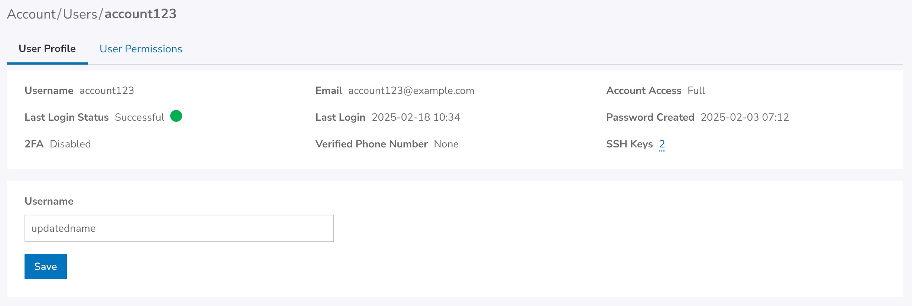This screenshot has width=912, height=306.
Task: Click the 2FA Disabled status text
Action: [70, 144]
